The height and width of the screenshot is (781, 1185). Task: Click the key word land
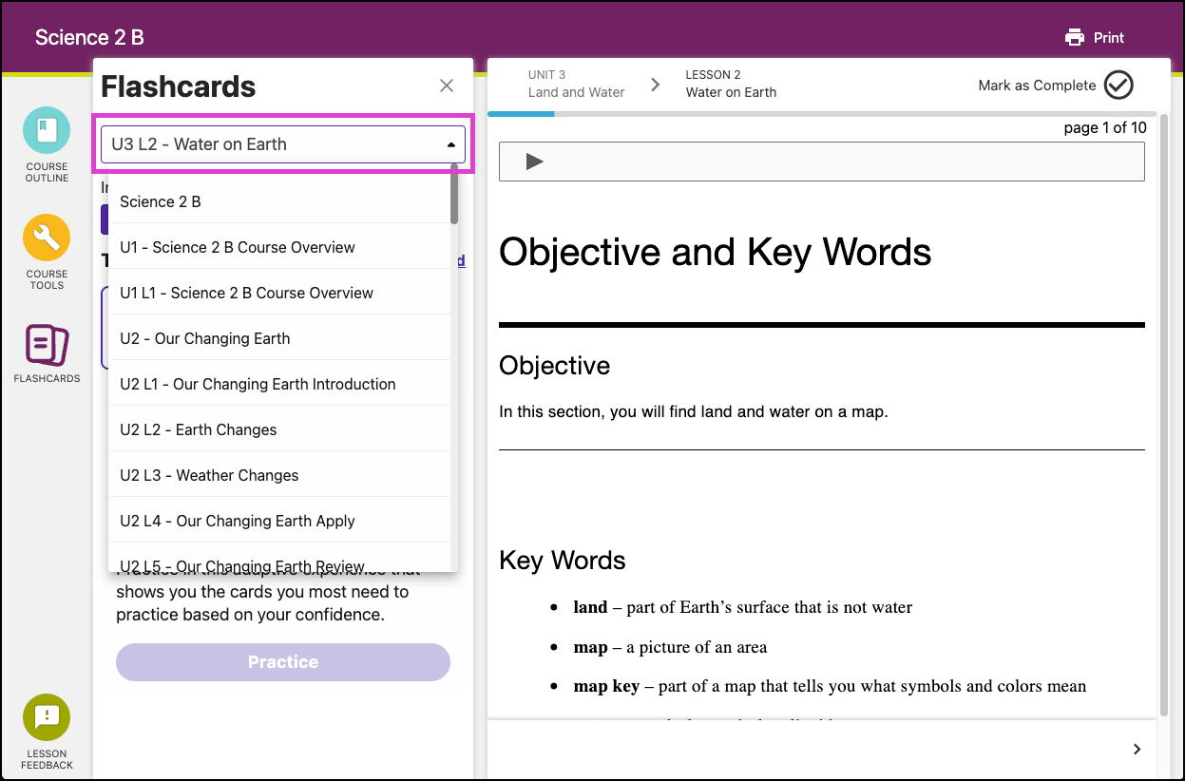coord(590,607)
